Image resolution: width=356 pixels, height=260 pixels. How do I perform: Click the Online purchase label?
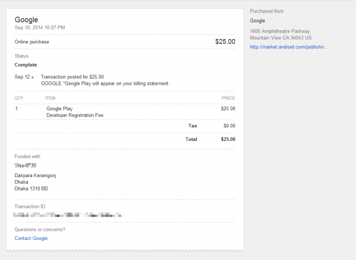point(31,42)
